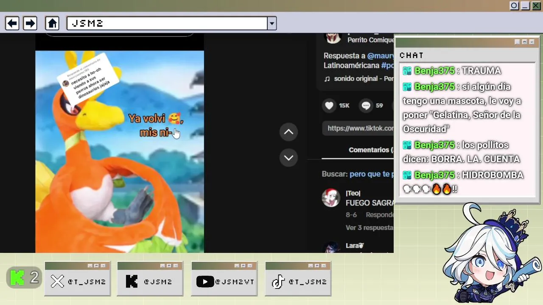The width and height of the screenshot is (543, 305).
Task: Like the TikTok video with heart icon
Action: [330, 105]
